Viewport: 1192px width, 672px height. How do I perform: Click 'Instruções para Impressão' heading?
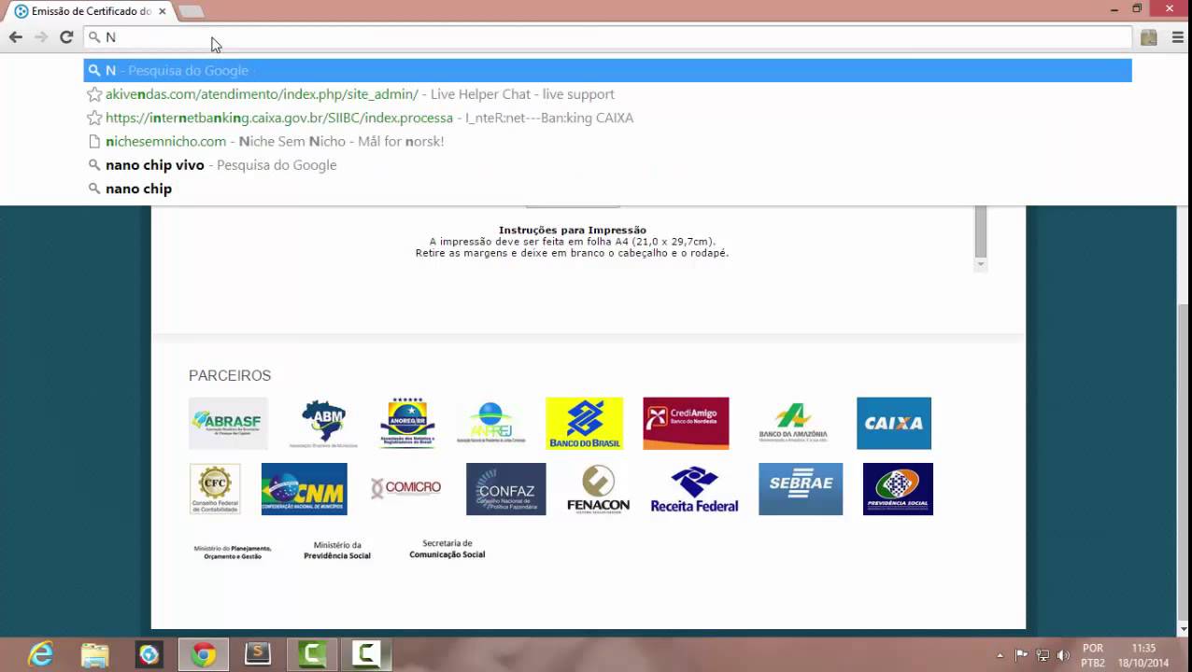tap(572, 230)
